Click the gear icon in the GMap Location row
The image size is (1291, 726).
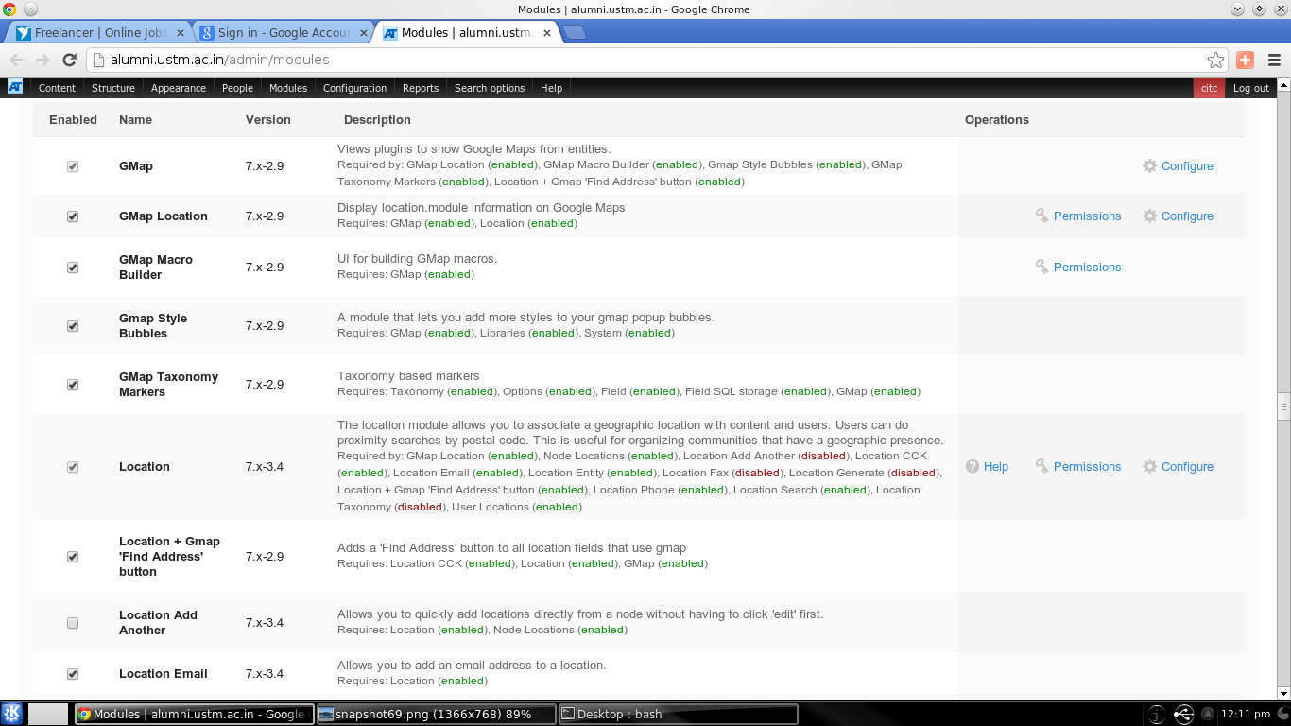click(1149, 216)
